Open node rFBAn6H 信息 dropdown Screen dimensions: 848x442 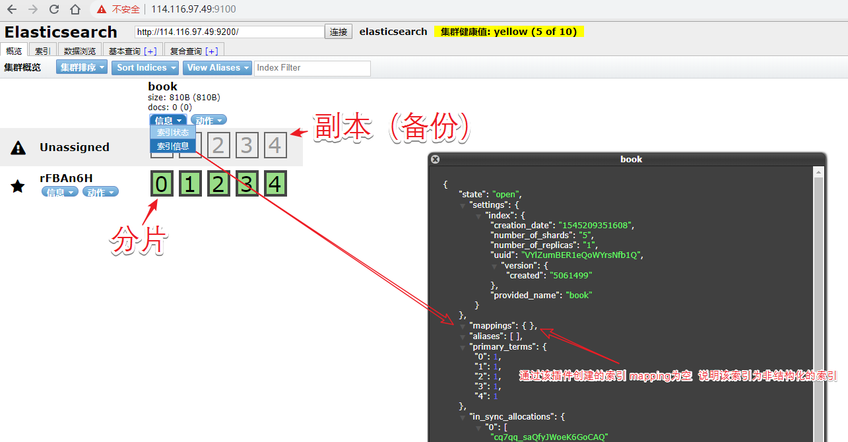[x=60, y=192]
